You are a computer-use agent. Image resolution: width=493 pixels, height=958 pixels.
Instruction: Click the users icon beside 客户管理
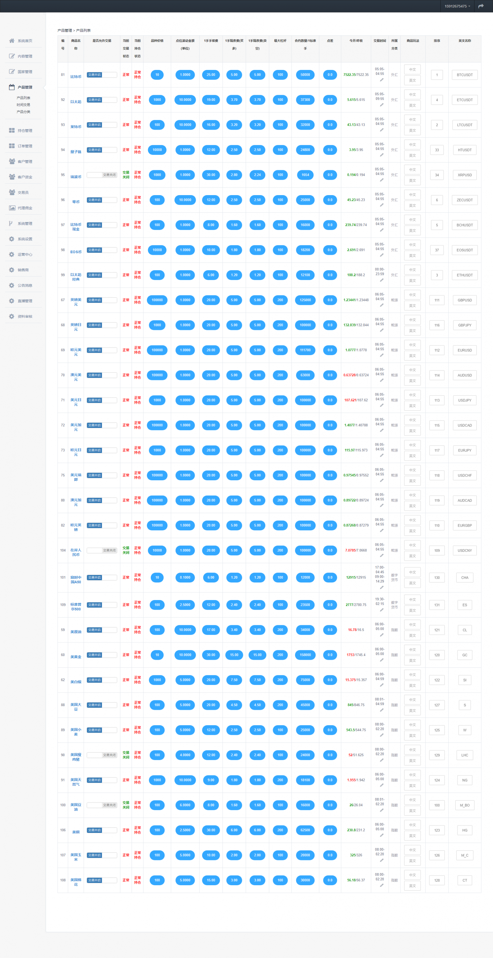pos(11,161)
